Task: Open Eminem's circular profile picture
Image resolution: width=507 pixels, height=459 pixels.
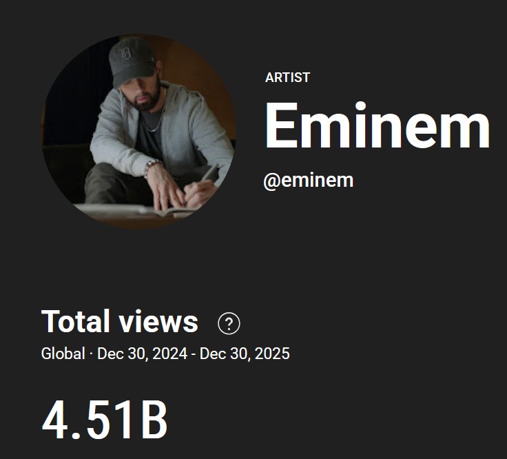Action: coord(138,131)
